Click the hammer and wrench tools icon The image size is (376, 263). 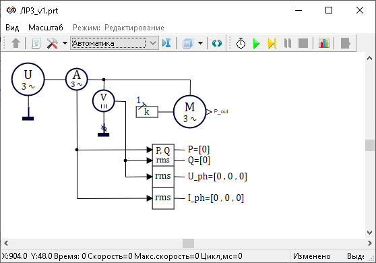52,43
